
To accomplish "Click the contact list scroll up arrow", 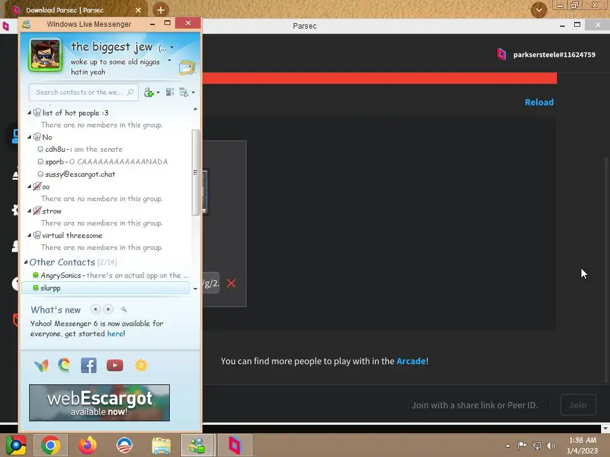I will (x=195, y=109).
